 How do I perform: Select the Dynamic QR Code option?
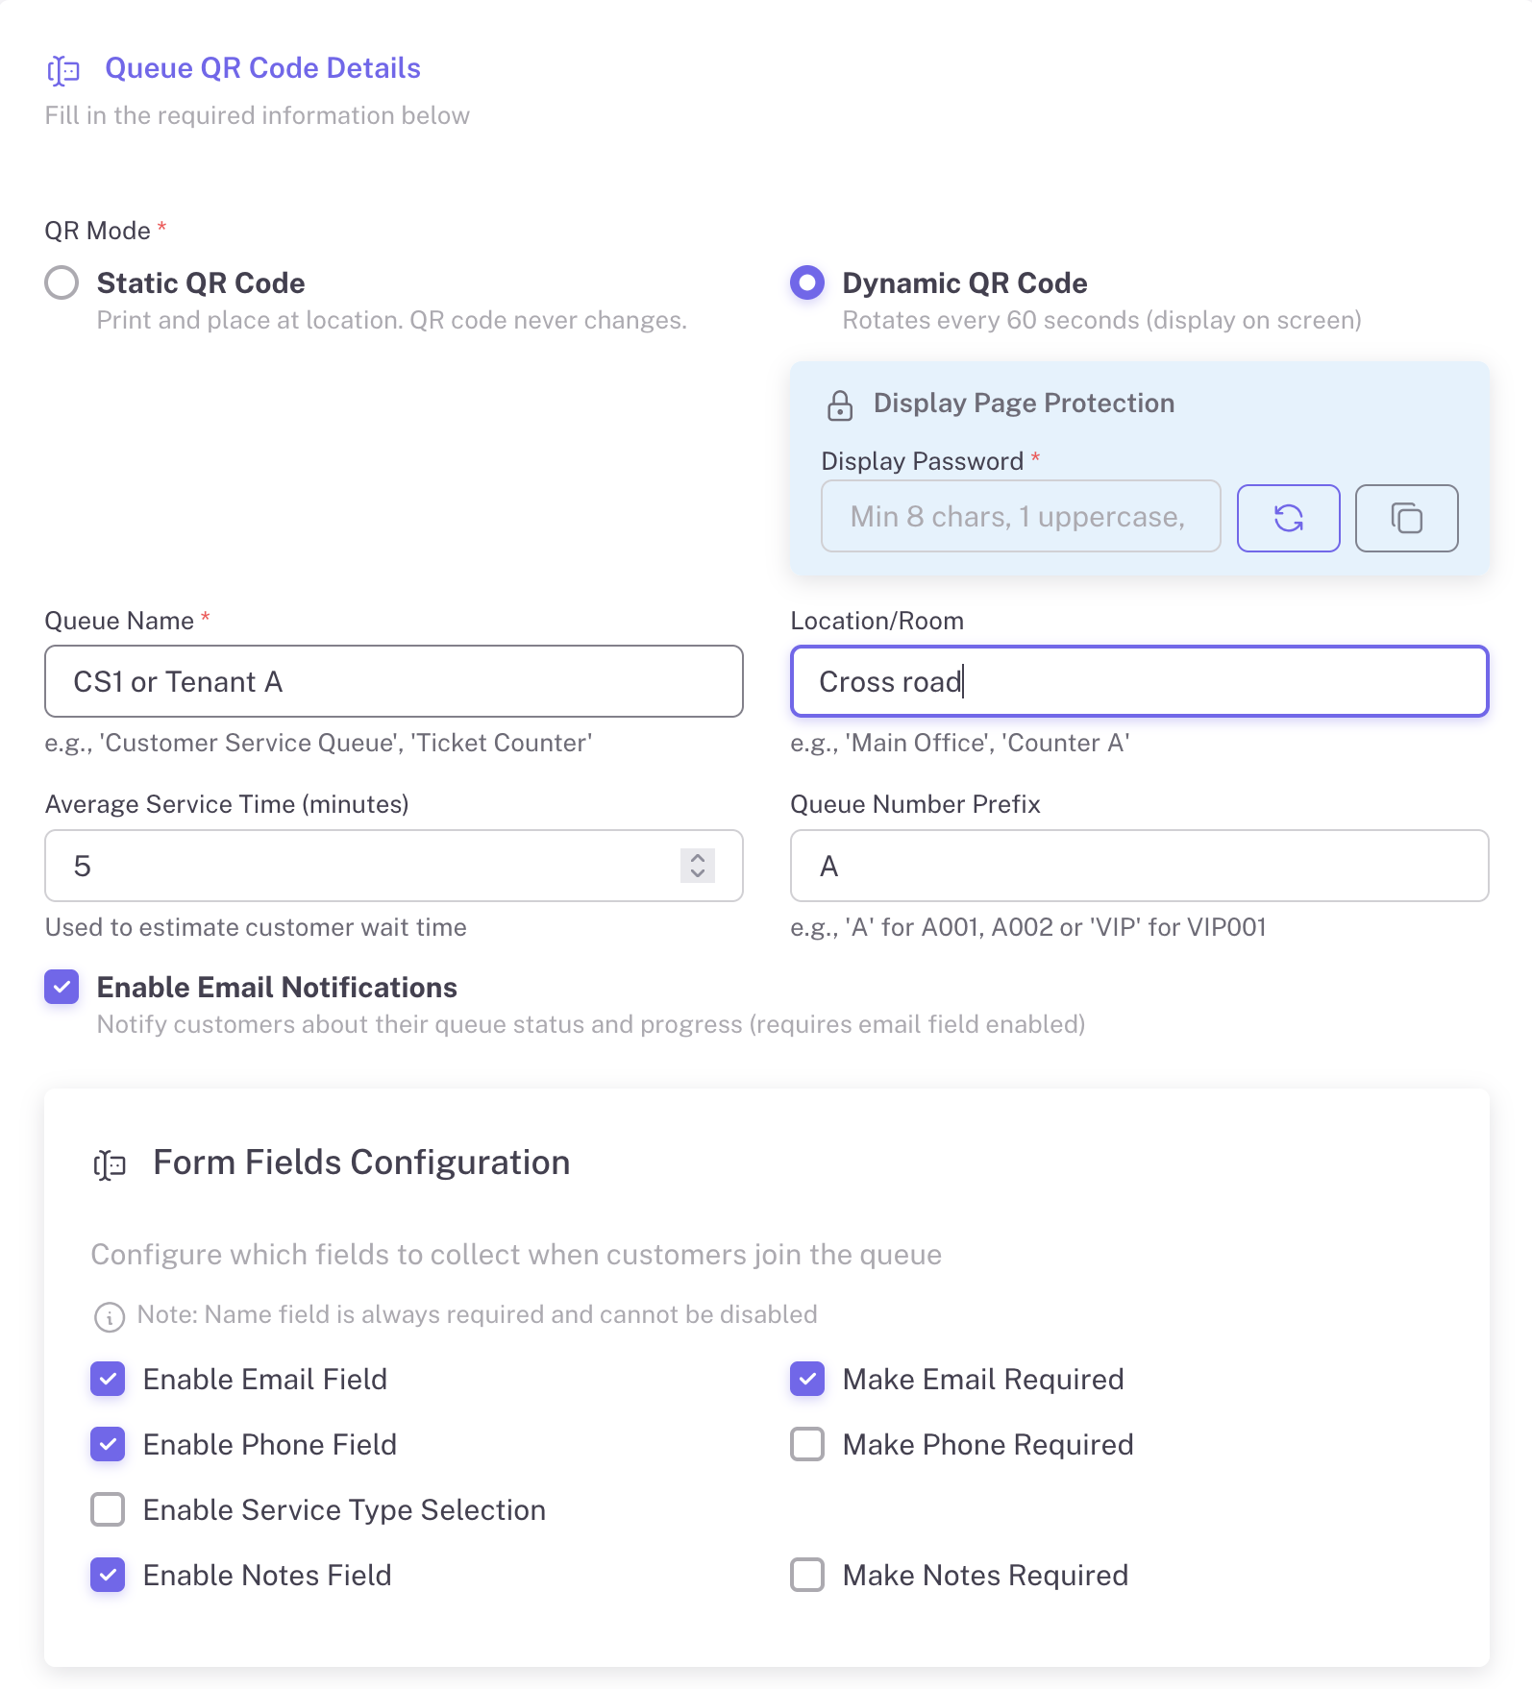pyautogui.click(x=807, y=282)
